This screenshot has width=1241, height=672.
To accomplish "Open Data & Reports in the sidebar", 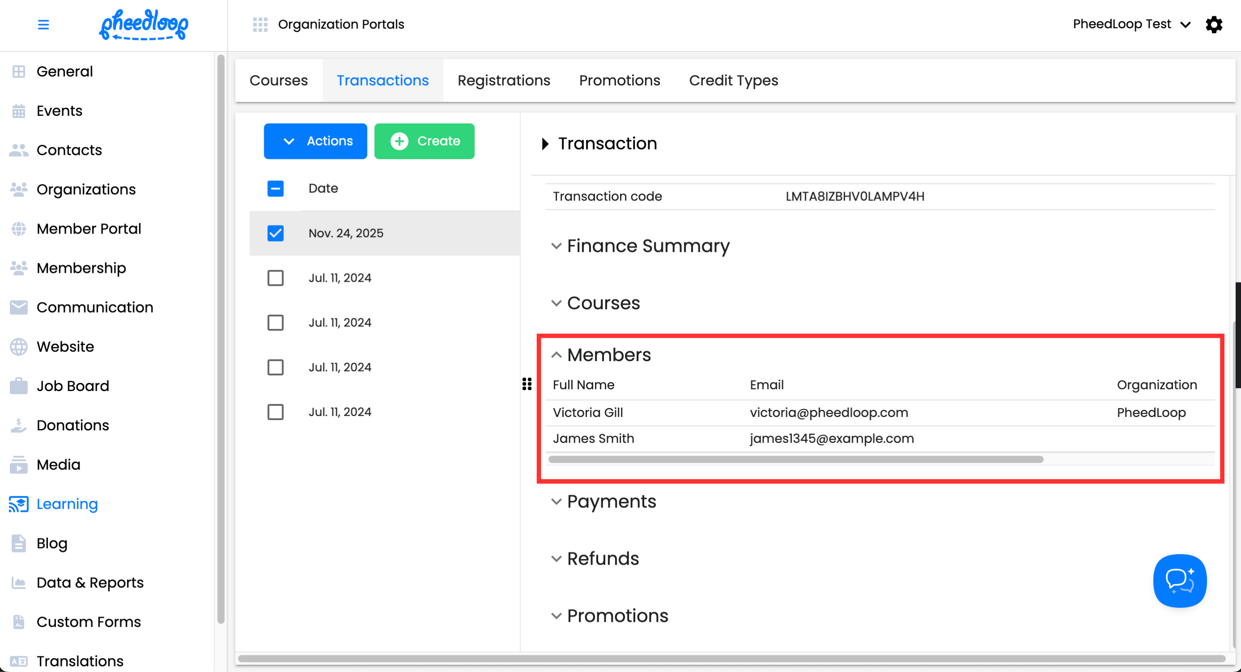I will [x=90, y=583].
